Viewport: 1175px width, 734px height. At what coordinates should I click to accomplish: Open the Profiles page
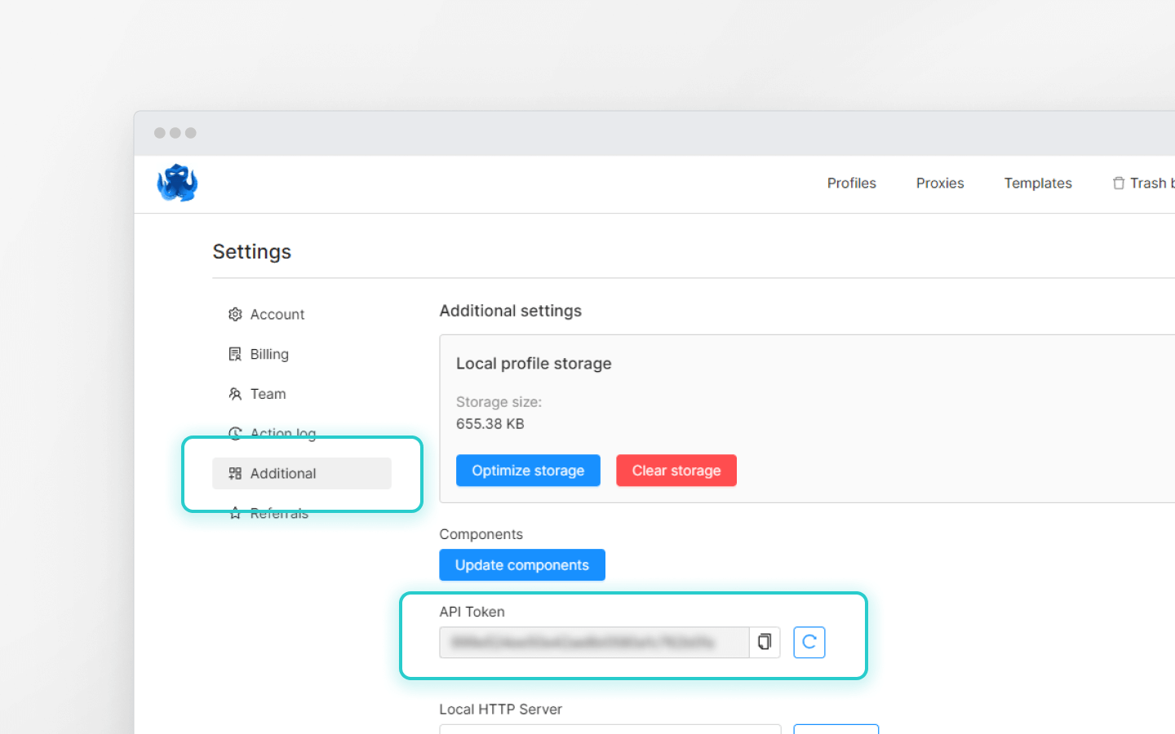(851, 183)
